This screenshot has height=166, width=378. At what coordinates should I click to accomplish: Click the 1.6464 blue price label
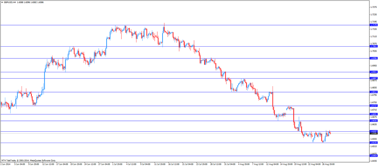373,155
